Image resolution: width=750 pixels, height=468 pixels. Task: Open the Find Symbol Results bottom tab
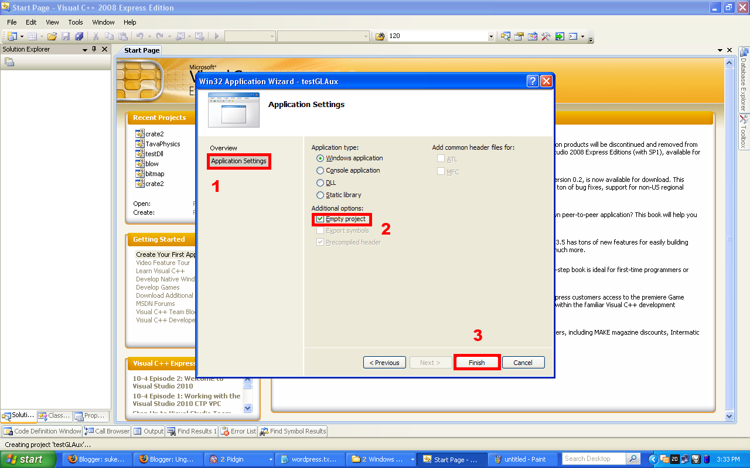pyautogui.click(x=293, y=431)
